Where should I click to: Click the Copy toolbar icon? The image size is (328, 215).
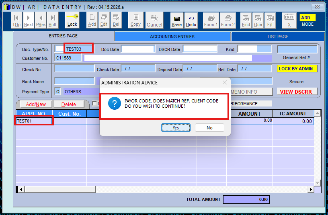coord(136,20)
